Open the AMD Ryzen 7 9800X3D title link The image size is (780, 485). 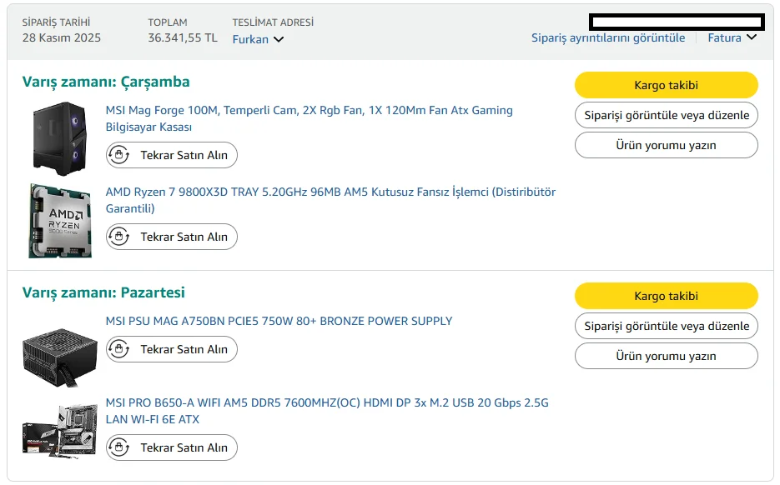click(330, 192)
